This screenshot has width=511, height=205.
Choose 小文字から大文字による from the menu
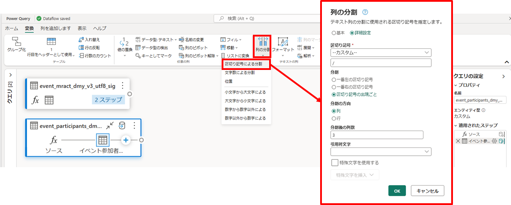coord(246,92)
